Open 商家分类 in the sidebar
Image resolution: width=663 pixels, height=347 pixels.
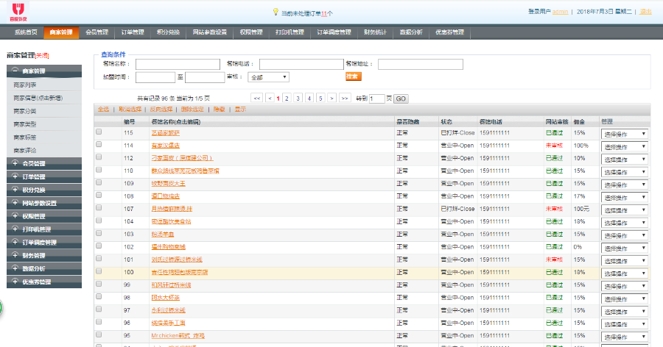[x=24, y=111]
